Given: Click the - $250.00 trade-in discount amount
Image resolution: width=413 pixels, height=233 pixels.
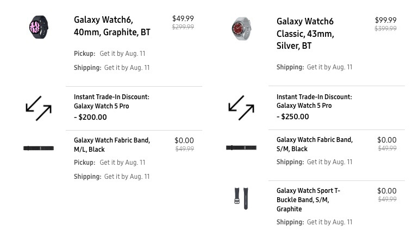Looking at the screenshot, I should 293,116.
